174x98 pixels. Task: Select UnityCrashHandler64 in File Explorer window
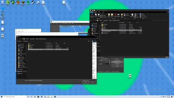tap(122, 32)
